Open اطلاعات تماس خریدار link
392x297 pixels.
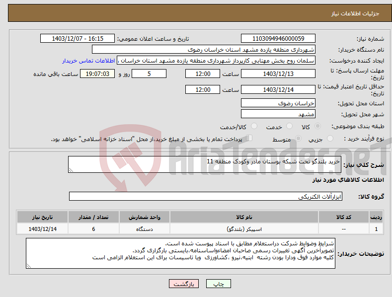pyautogui.click(x=88, y=61)
